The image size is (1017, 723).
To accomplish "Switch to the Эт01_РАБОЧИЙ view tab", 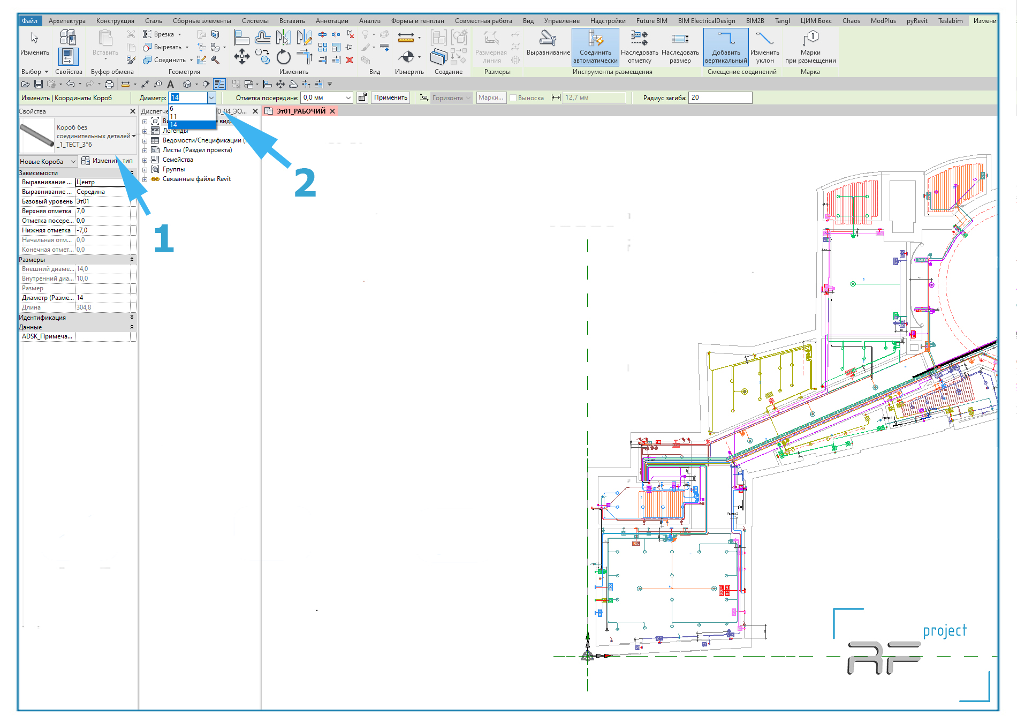I will 301,111.
